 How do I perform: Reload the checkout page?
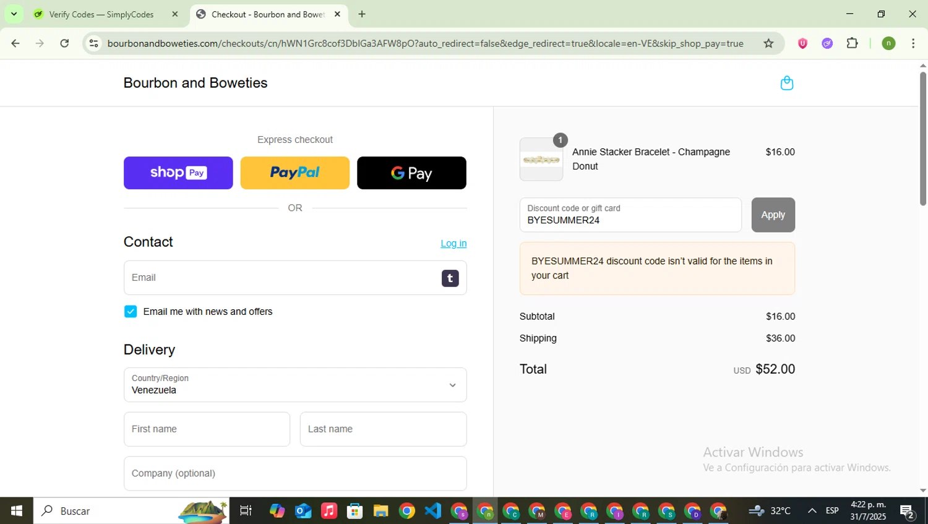64,43
